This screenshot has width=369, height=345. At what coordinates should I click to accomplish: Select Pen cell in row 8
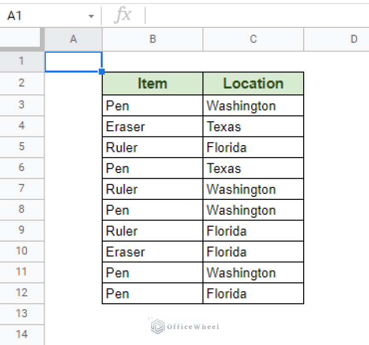[152, 210]
